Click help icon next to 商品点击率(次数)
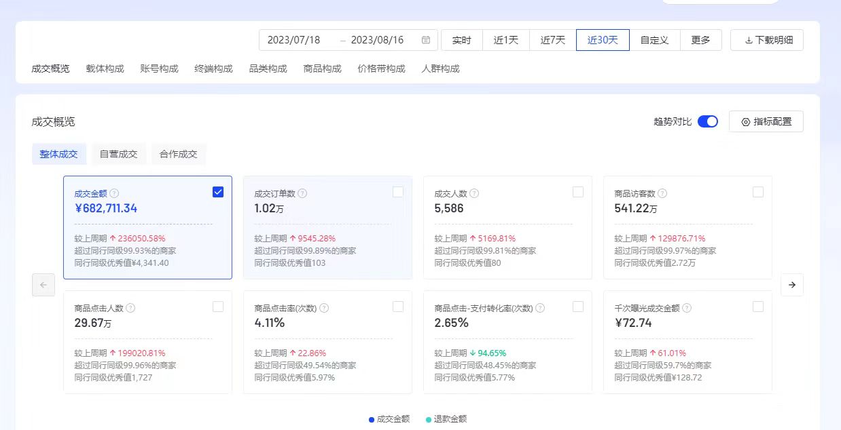This screenshot has width=841, height=430. (x=324, y=308)
